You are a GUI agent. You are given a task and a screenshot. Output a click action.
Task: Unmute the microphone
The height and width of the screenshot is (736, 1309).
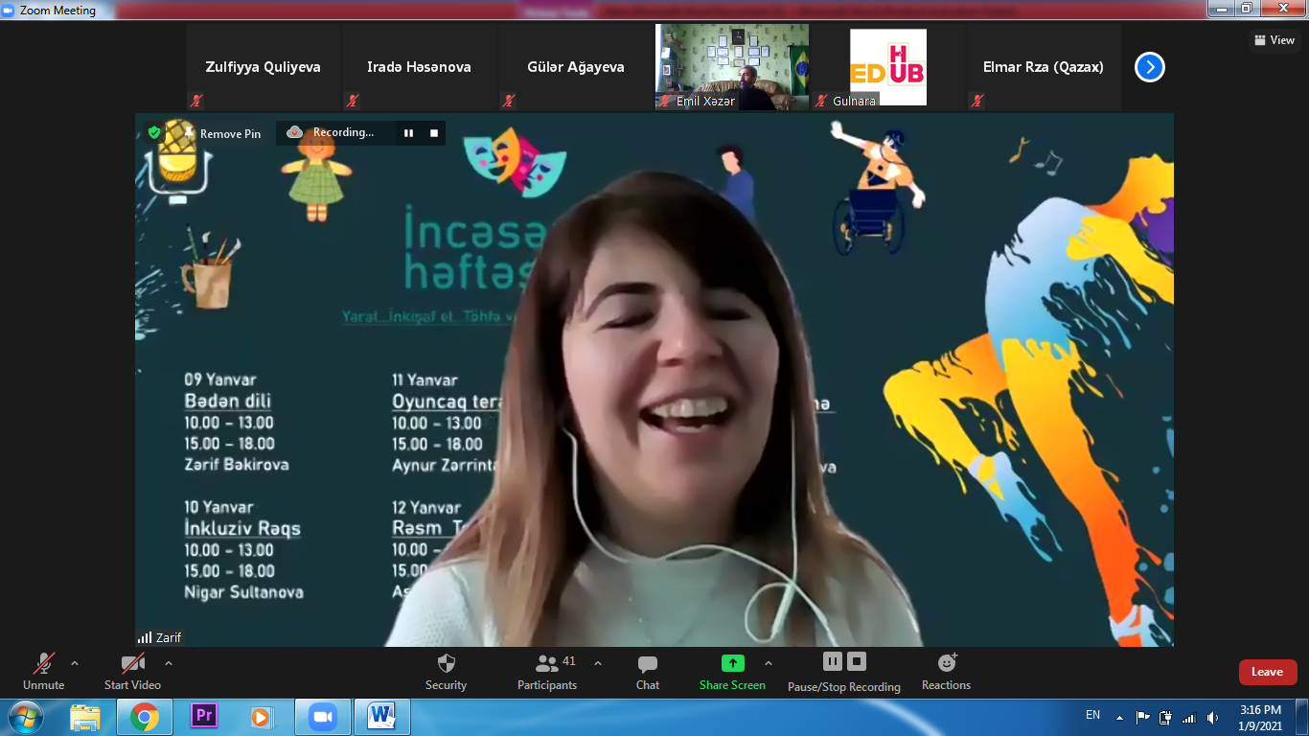click(x=44, y=663)
